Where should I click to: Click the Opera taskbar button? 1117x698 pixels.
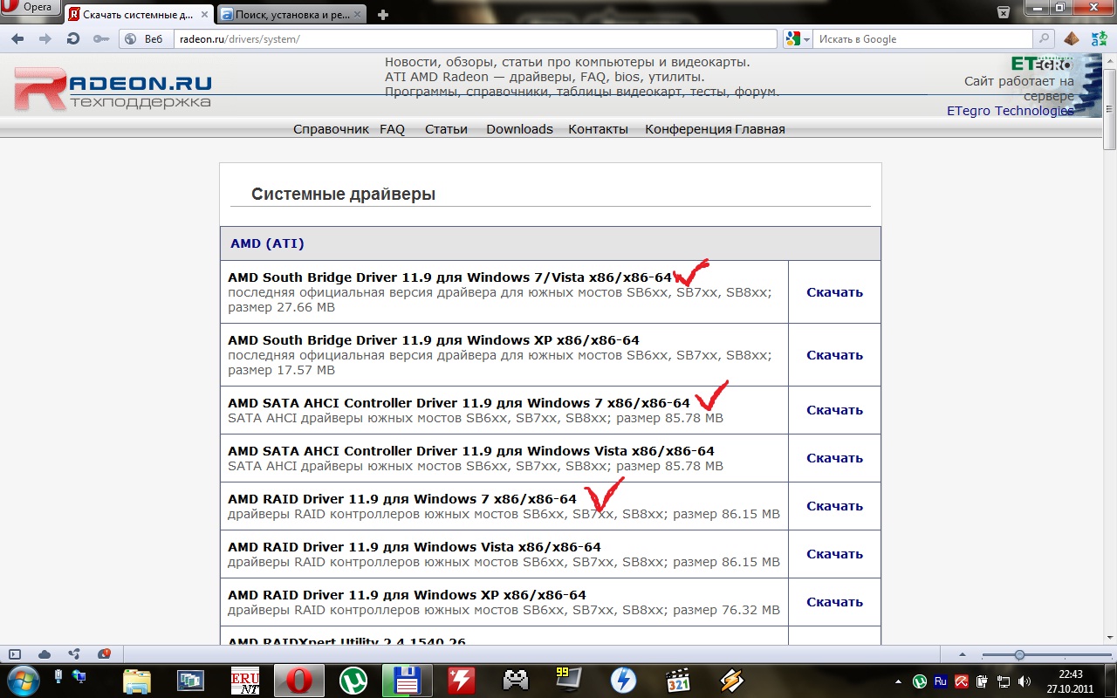click(x=299, y=680)
